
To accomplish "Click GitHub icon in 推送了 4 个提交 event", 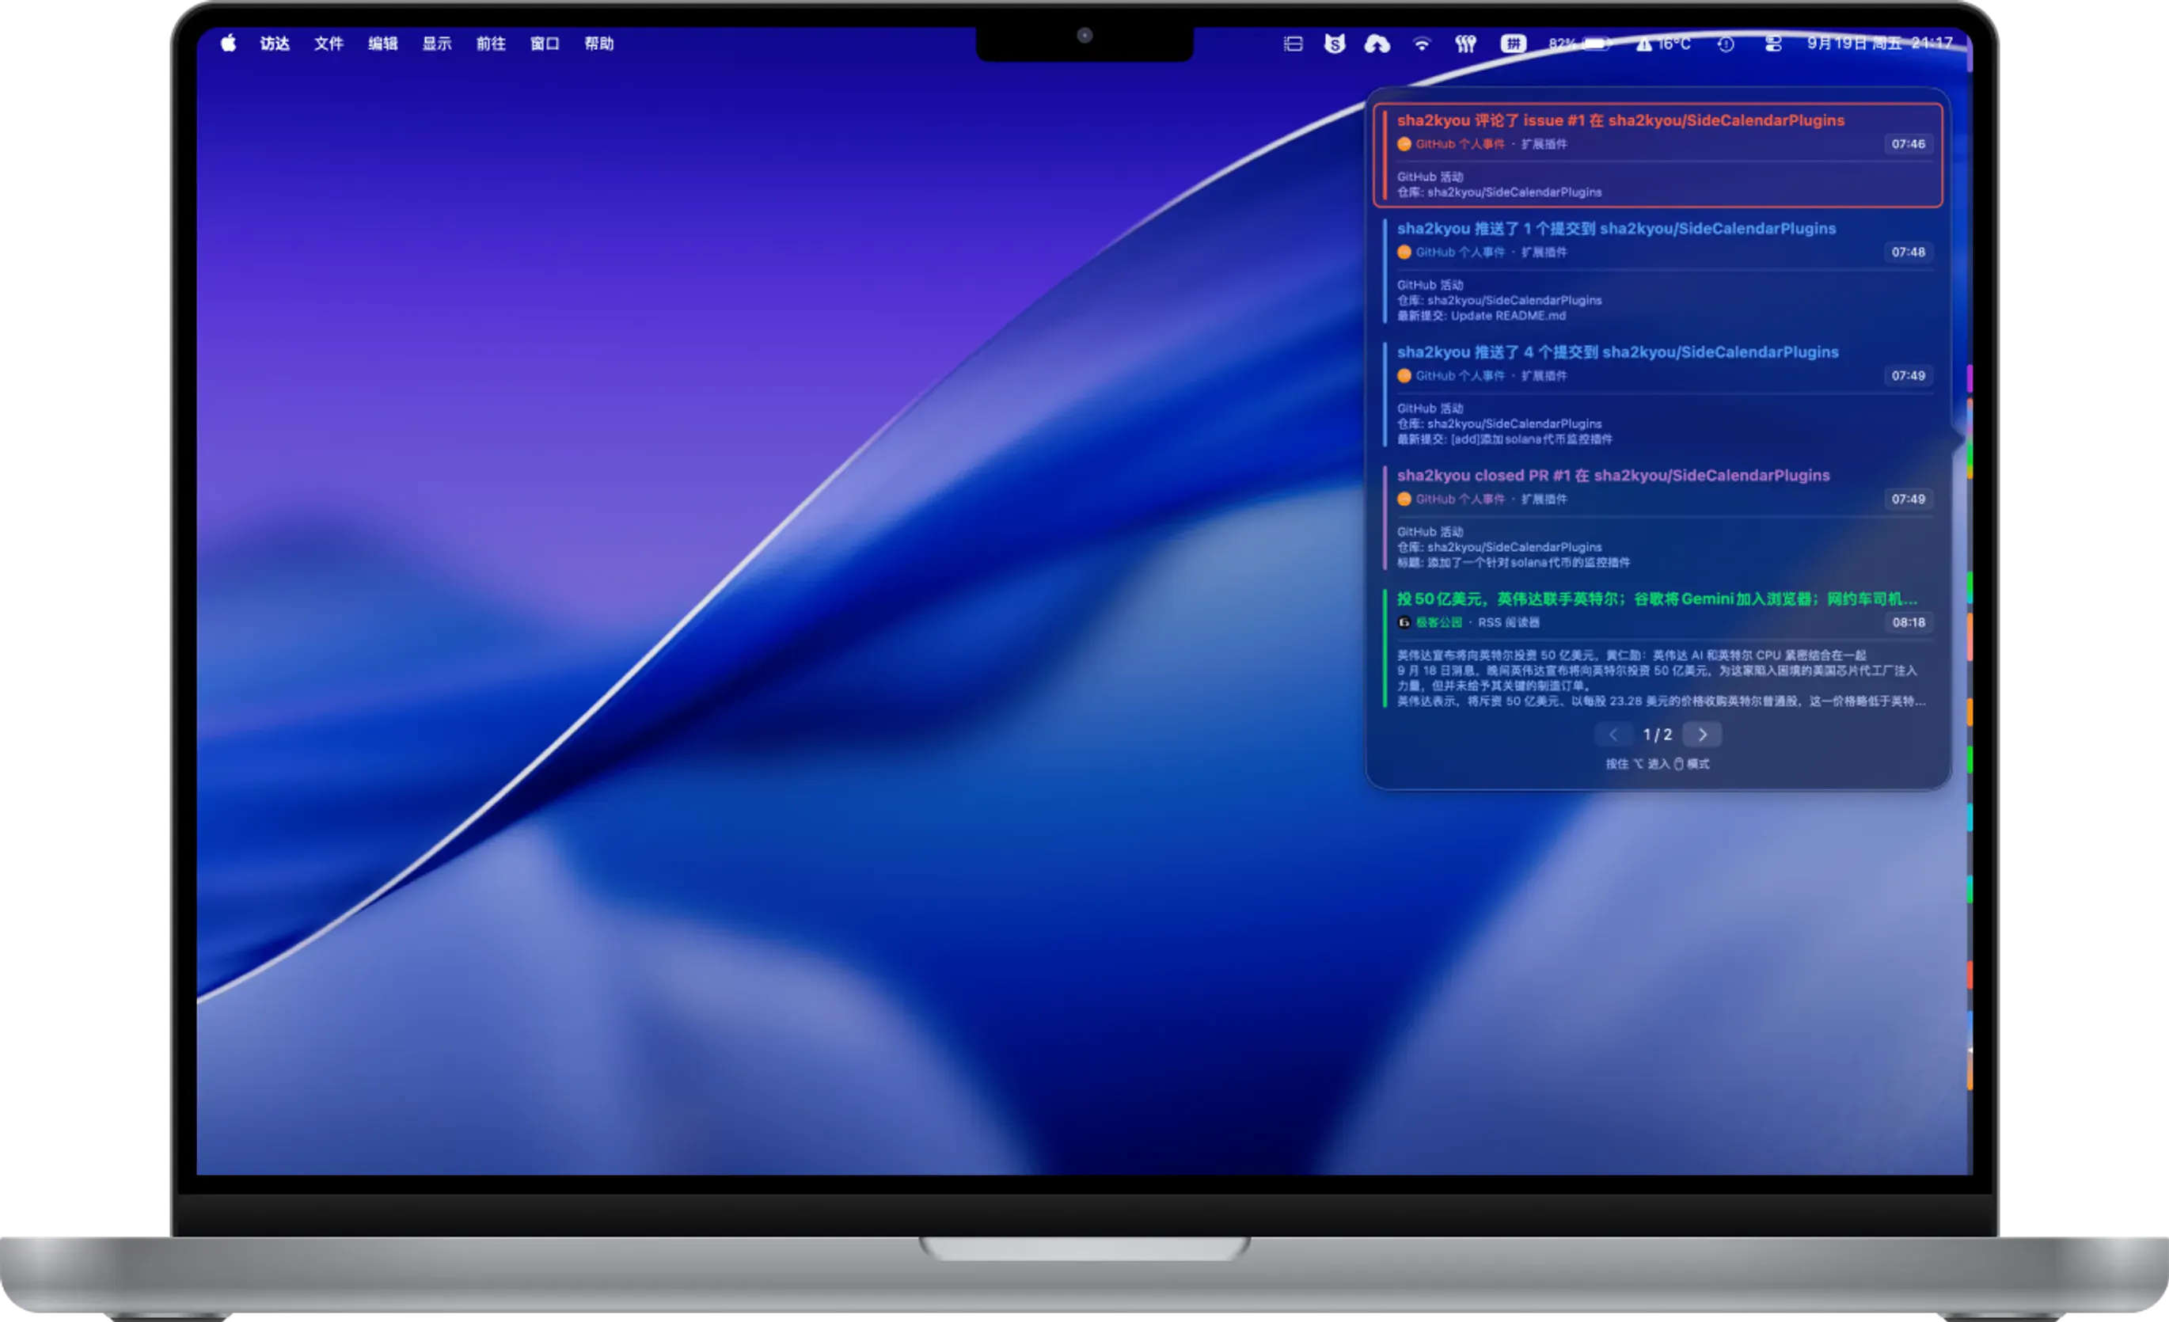I will coord(1404,376).
